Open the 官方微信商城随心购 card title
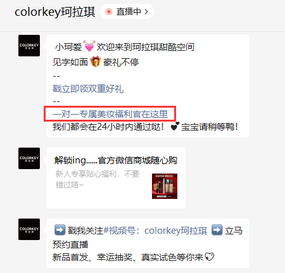This screenshot has height=273, width=285. tap(115, 160)
